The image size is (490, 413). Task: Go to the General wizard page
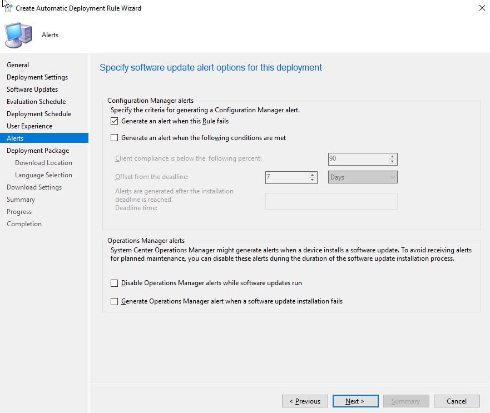(18, 65)
